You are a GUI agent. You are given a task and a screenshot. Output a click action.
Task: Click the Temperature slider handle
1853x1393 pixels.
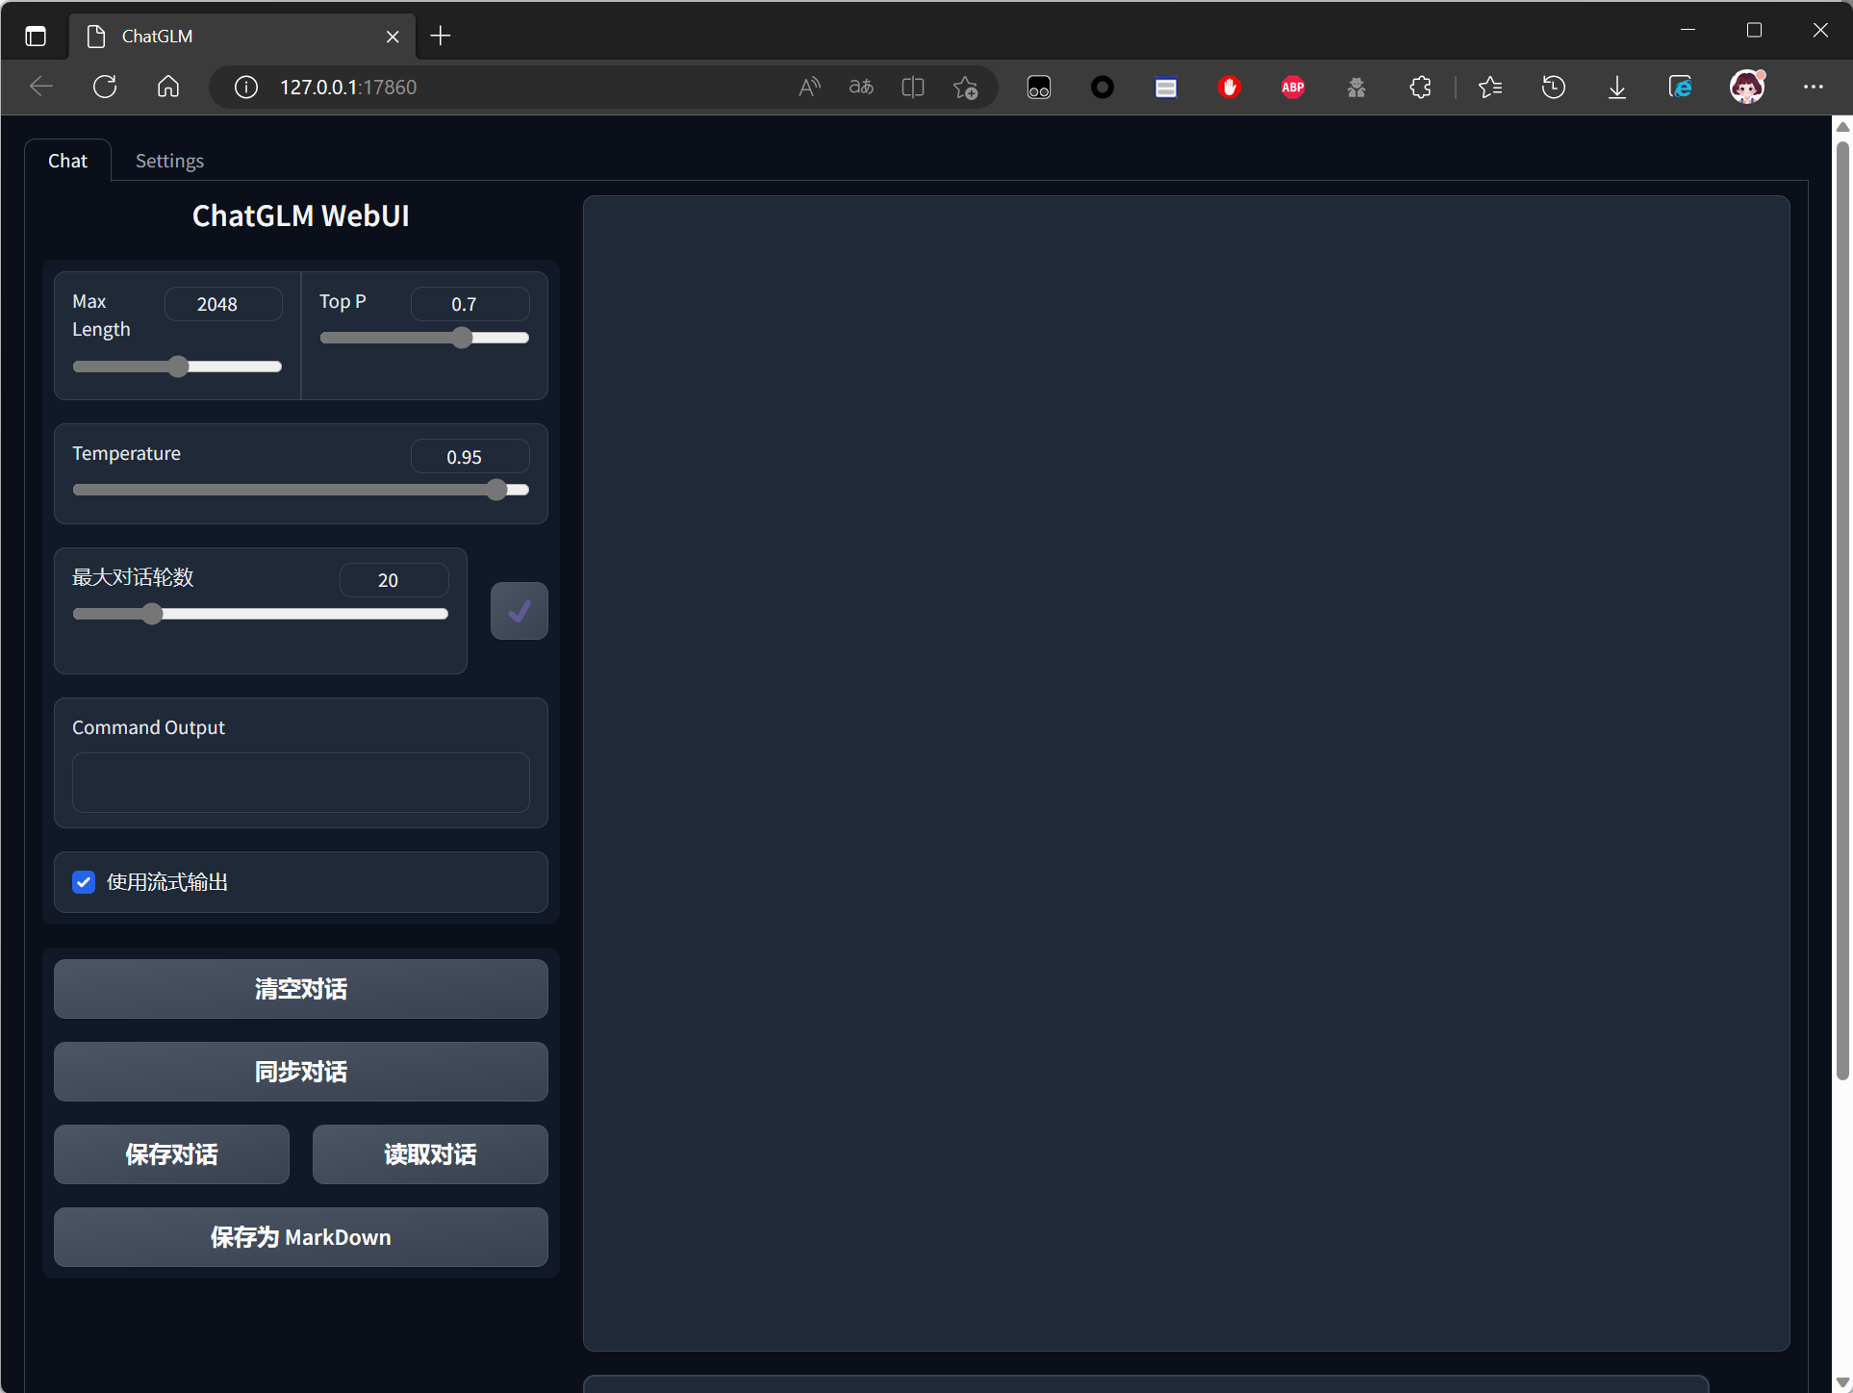(496, 490)
